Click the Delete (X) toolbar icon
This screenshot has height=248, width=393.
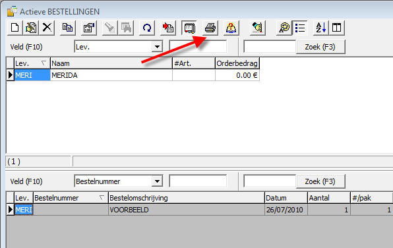click(x=47, y=28)
